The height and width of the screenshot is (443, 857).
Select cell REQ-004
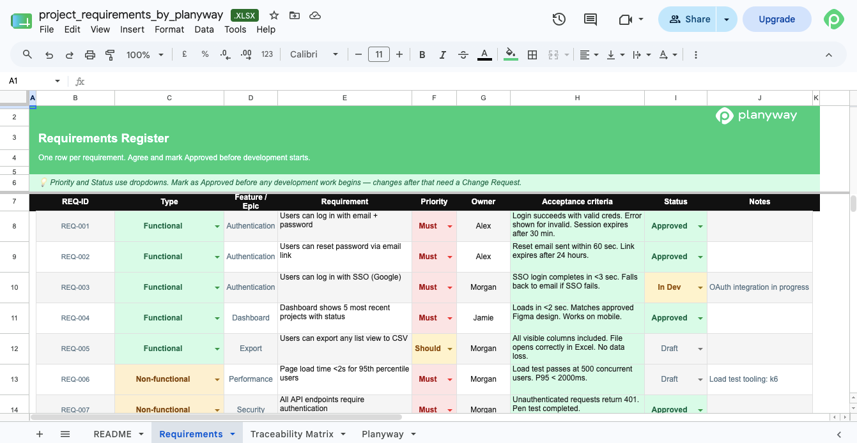pyautogui.click(x=75, y=318)
